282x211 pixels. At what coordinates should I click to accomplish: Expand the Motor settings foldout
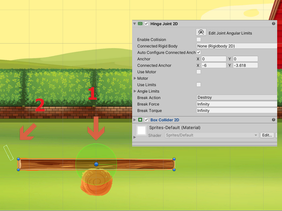(x=135, y=78)
